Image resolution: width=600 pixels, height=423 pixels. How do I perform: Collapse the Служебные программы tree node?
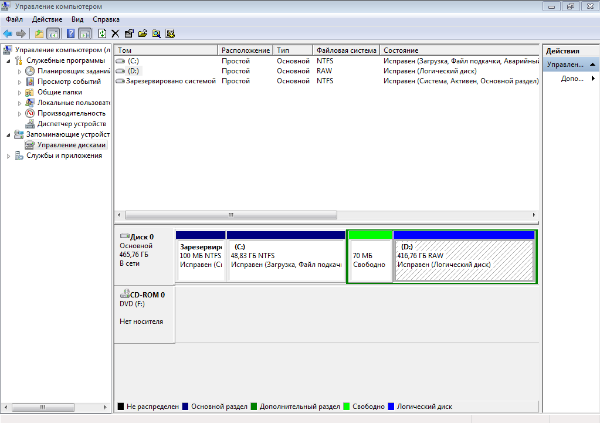pyautogui.click(x=8, y=60)
